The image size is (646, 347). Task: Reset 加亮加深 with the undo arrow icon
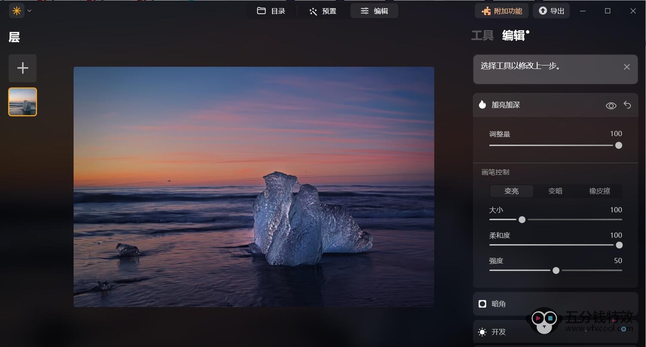coord(627,105)
